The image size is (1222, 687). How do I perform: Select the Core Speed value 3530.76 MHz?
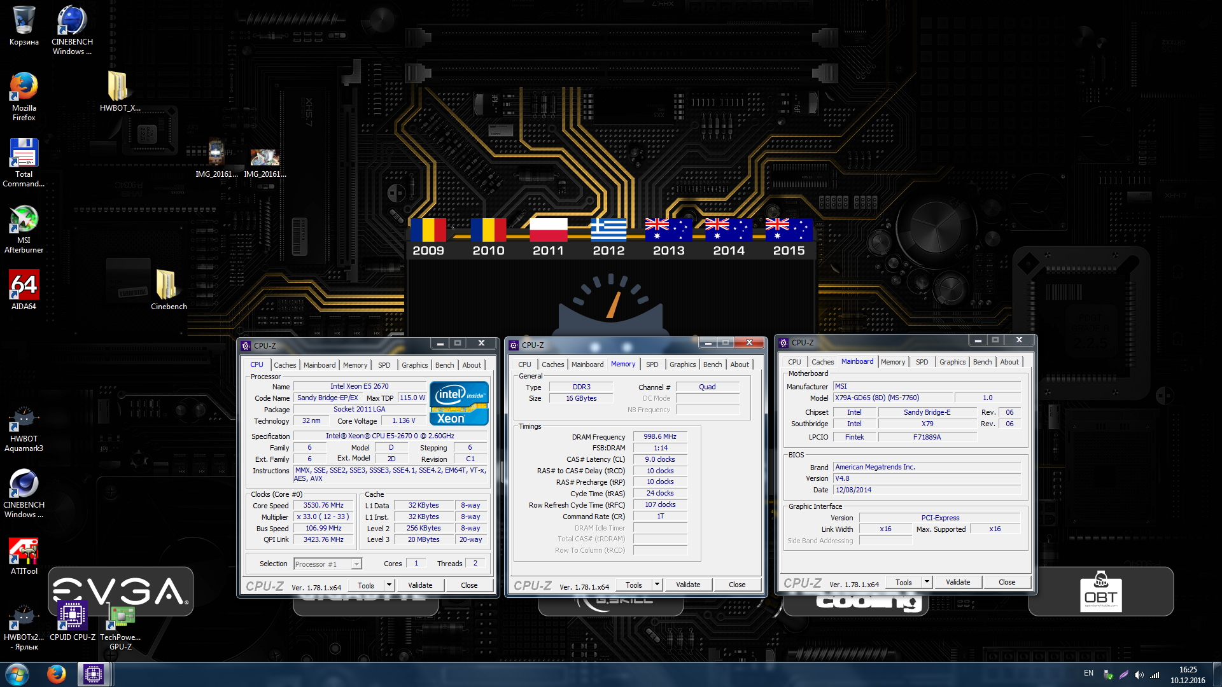coord(323,506)
